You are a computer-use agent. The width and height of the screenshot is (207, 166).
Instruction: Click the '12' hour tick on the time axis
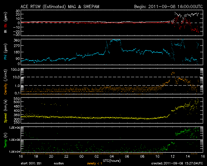172,157
